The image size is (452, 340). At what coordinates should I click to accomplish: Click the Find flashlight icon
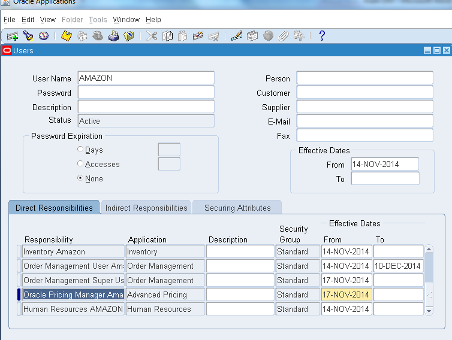pyautogui.click(x=28, y=36)
